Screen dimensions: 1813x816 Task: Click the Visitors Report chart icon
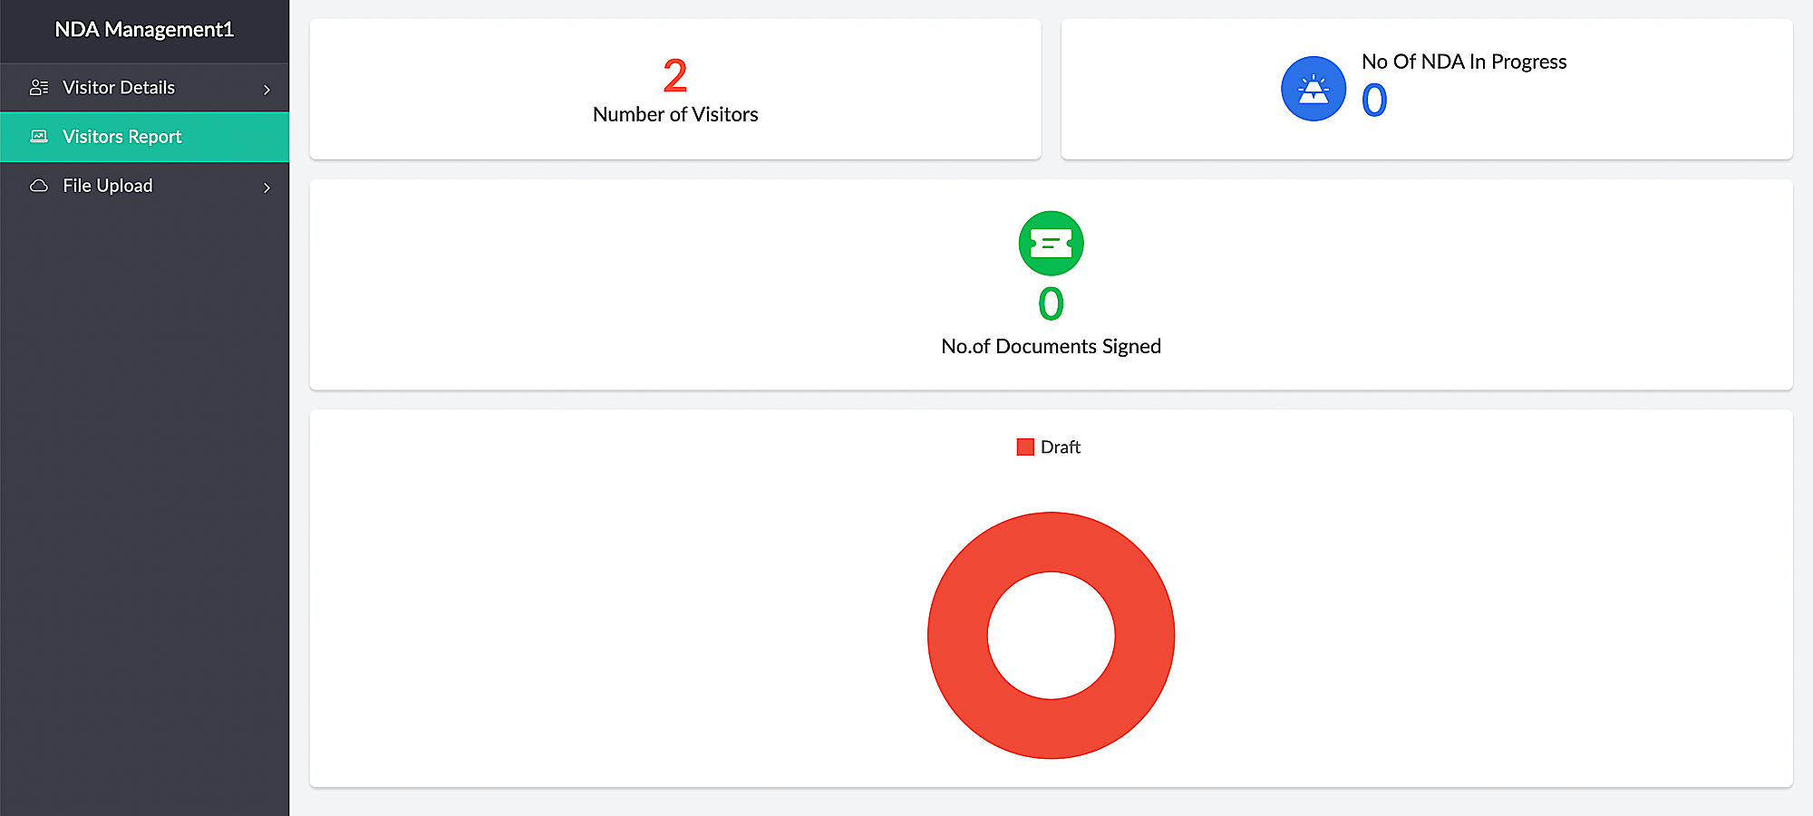(x=39, y=137)
